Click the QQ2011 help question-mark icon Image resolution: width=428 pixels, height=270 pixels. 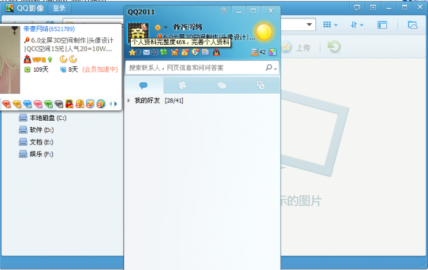224,10
